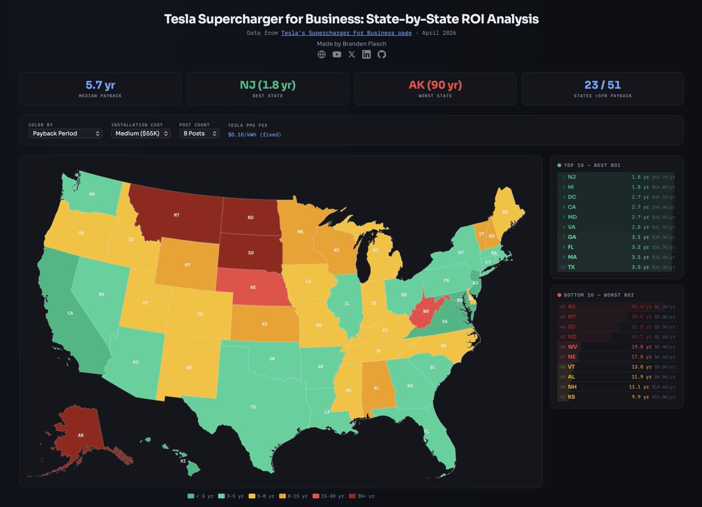
Task: Click Alaska on the map
Action: [x=81, y=435]
